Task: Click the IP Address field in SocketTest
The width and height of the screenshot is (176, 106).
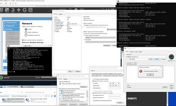Action: pos(149,57)
